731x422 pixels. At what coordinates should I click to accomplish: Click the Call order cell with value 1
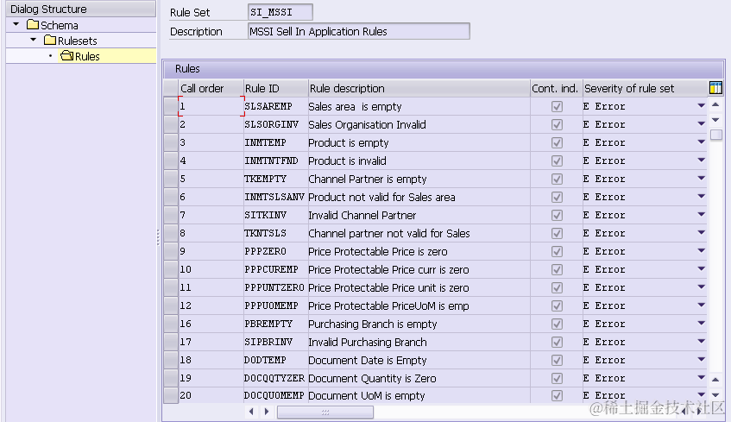(211, 106)
